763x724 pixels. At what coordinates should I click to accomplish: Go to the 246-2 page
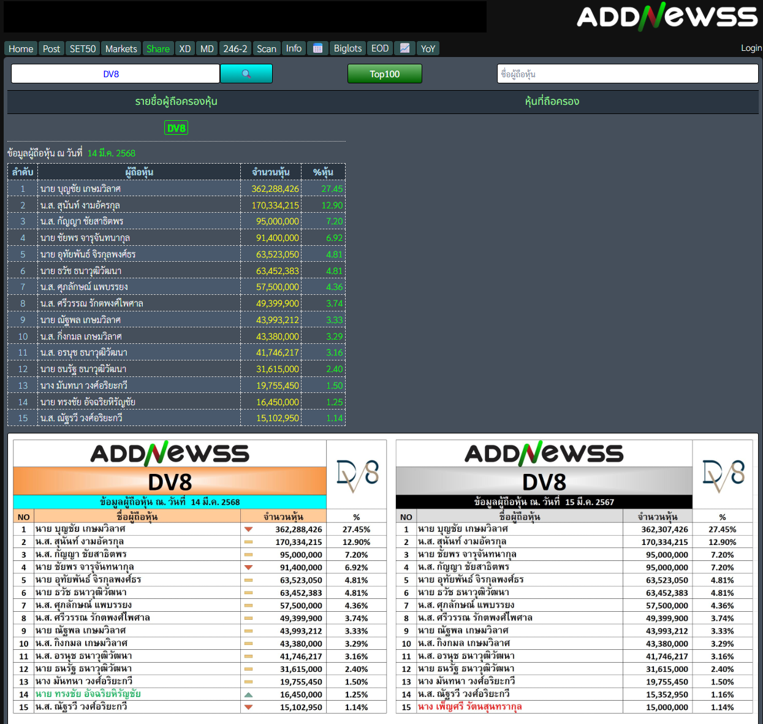[x=235, y=48]
